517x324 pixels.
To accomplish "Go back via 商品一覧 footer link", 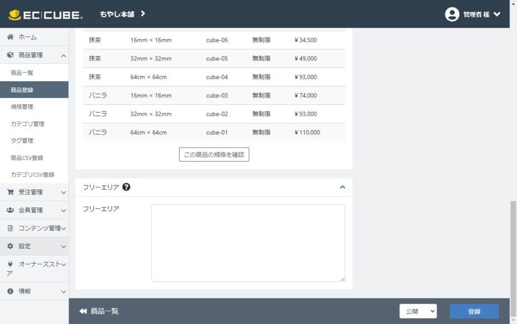I will click(x=99, y=311).
